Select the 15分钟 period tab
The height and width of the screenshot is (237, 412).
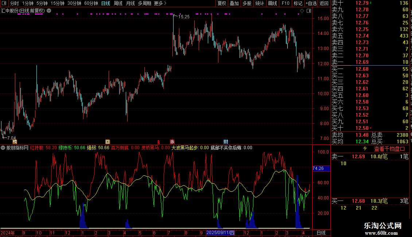pyautogui.click(x=58, y=3)
